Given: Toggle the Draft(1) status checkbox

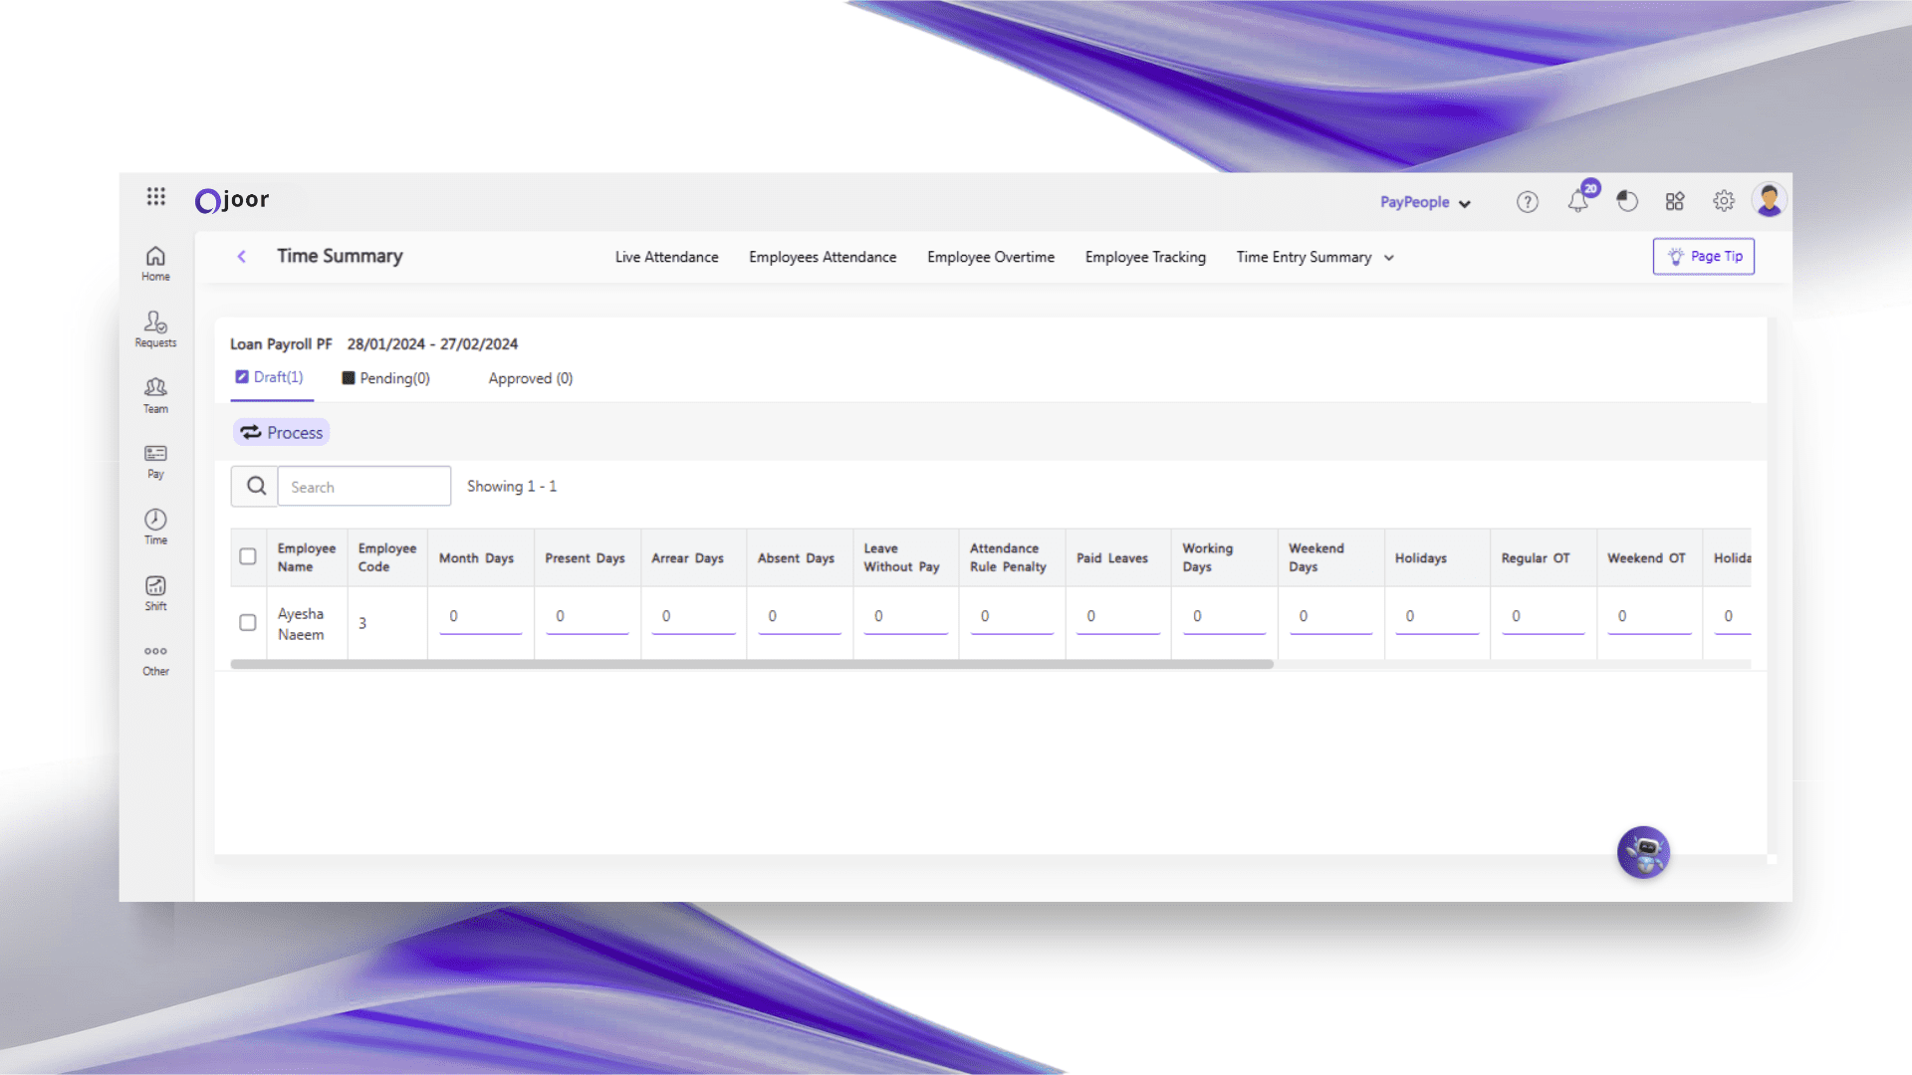Looking at the screenshot, I should click(242, 377).
